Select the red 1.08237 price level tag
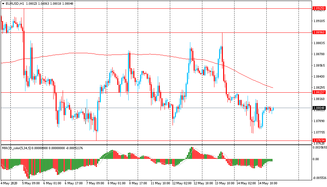Screen dimensions: 327x187 [319, 92]
